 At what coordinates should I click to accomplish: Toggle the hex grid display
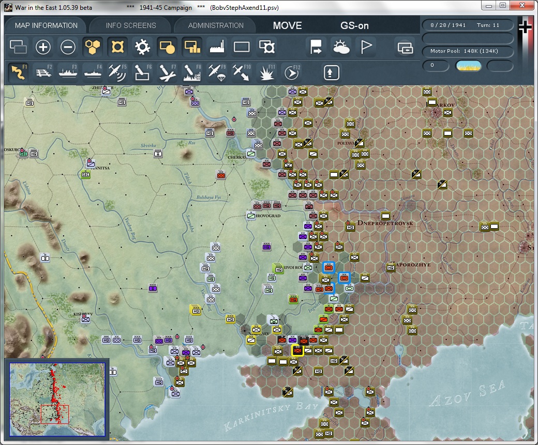click(x=93, y=47)
